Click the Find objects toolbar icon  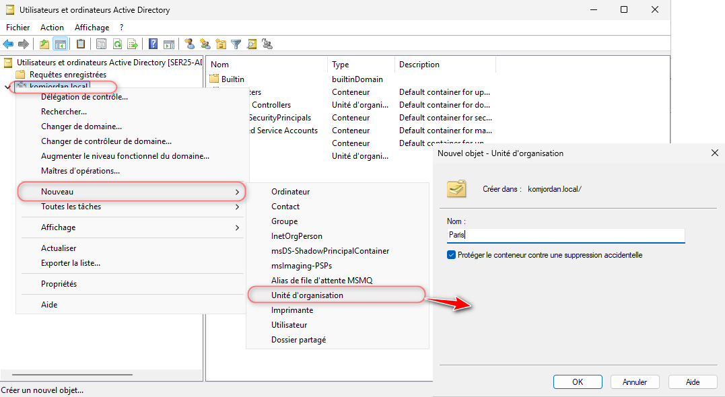click(x=252, y=44)
